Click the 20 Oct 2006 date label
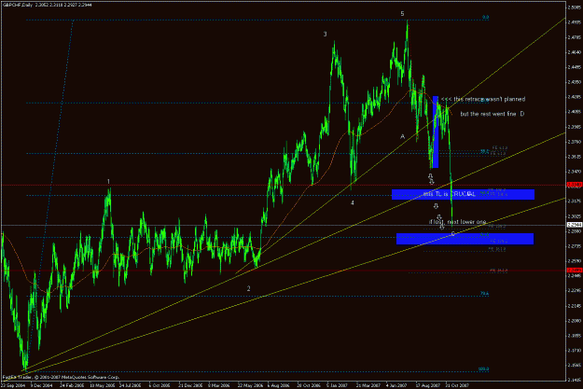 click(309, 385)
